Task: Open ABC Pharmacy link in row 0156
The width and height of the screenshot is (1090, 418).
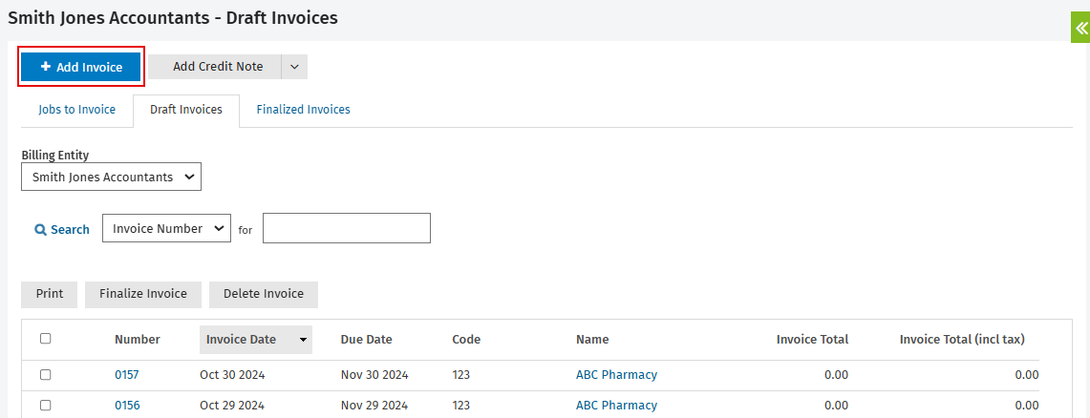Action: pyautogui.click(x=616, y=406)
